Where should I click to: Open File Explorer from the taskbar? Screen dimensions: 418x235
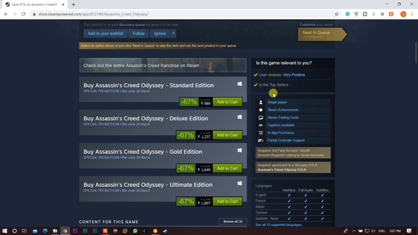point(55,231)
